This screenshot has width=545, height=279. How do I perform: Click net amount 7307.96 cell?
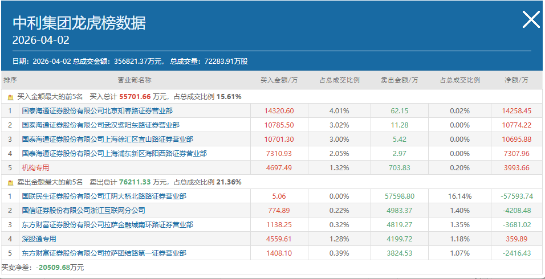516,153
